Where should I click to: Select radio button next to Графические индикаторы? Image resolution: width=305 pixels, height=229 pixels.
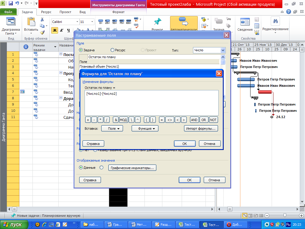click(101, 168)
